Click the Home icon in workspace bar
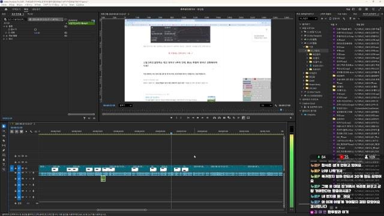 pyautogui.click(x=6, y=10)
